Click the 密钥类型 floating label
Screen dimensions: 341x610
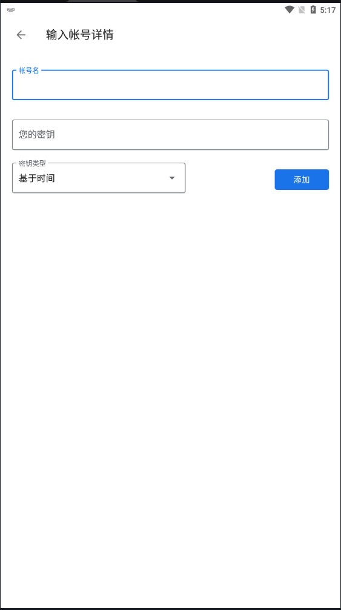(x=32, y=164)
